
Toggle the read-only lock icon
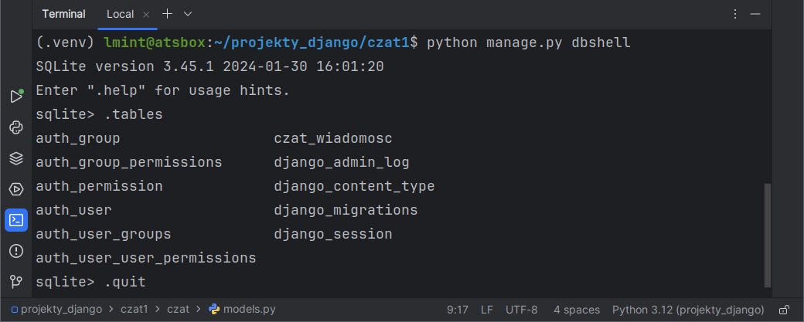pos(784,310)
